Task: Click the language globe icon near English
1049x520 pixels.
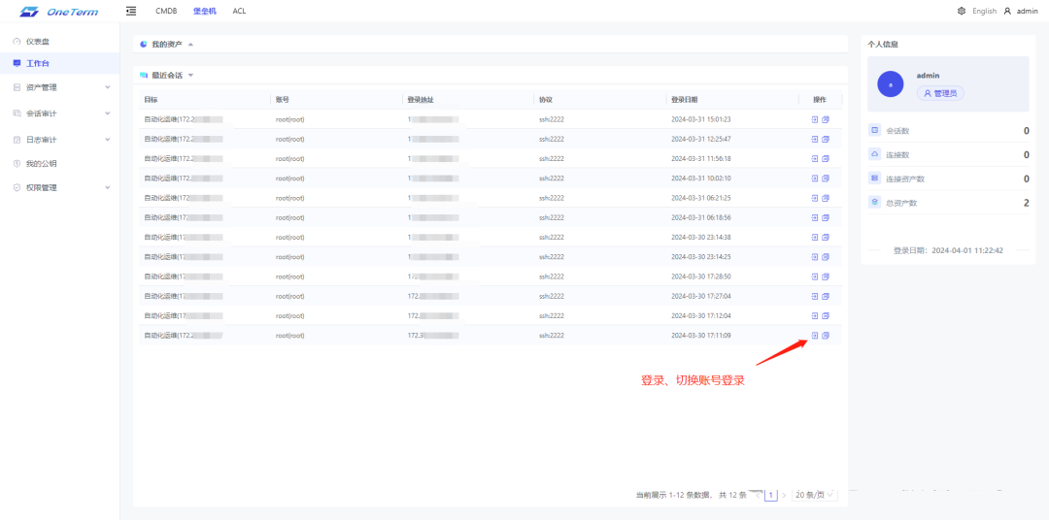Action: click(962, 11)
